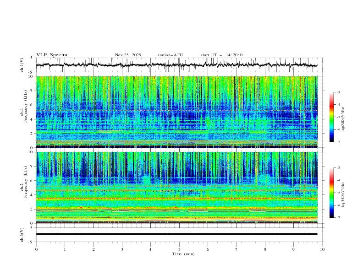Click time axis tick label "7"
363x280 pixels.
(x=236, y=249)
